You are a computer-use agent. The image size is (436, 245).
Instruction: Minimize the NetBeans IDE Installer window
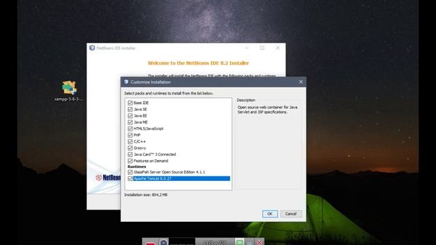click(x=247, y=48)
